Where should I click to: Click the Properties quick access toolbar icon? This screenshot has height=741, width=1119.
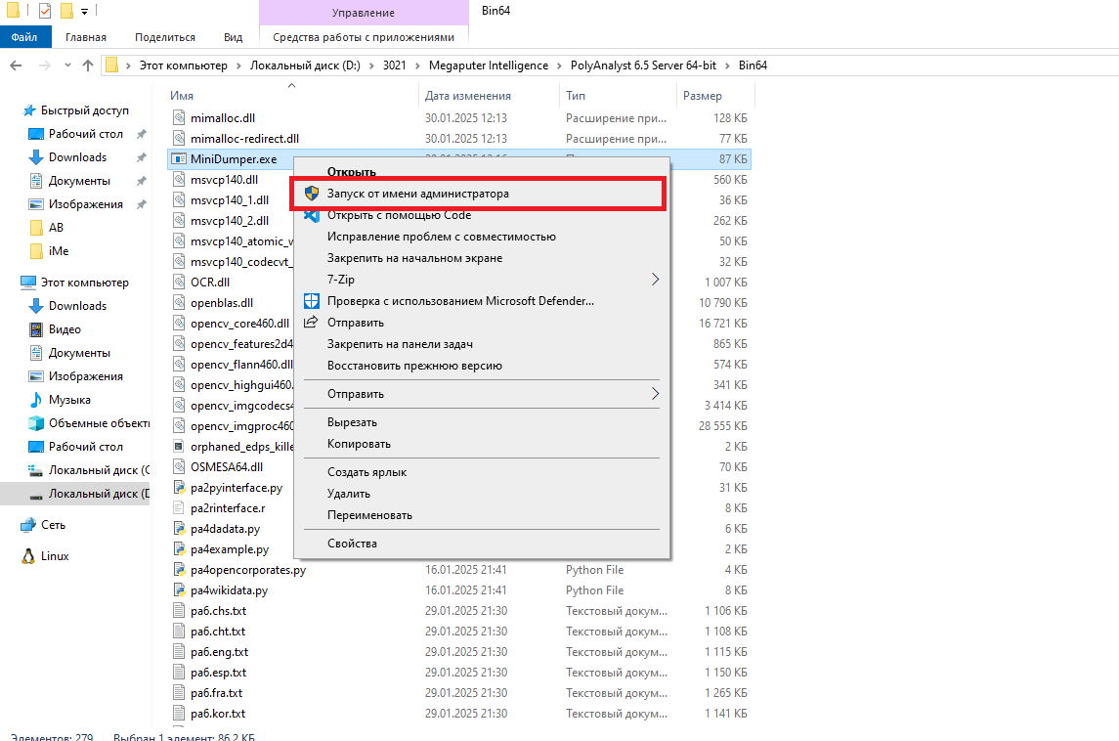click(x=45, y=11)
